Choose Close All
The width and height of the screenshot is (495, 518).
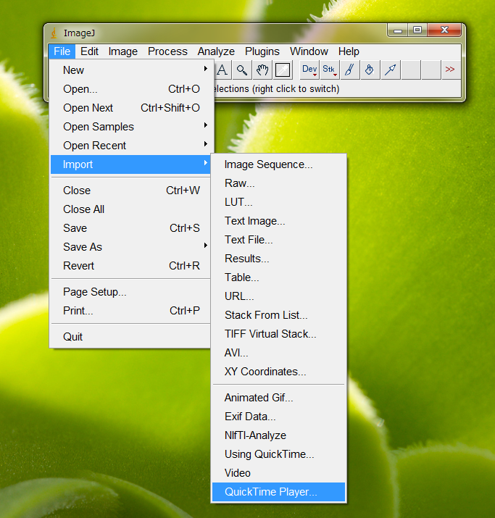tap(130, 209)
